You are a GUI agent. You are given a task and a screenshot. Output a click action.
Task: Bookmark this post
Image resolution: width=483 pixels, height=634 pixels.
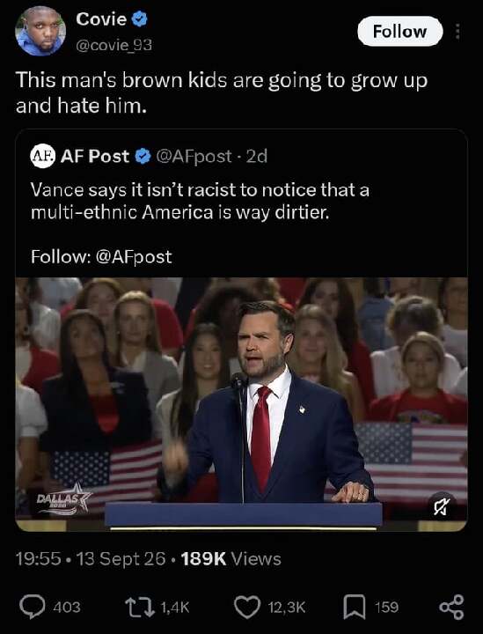[355, 607]
